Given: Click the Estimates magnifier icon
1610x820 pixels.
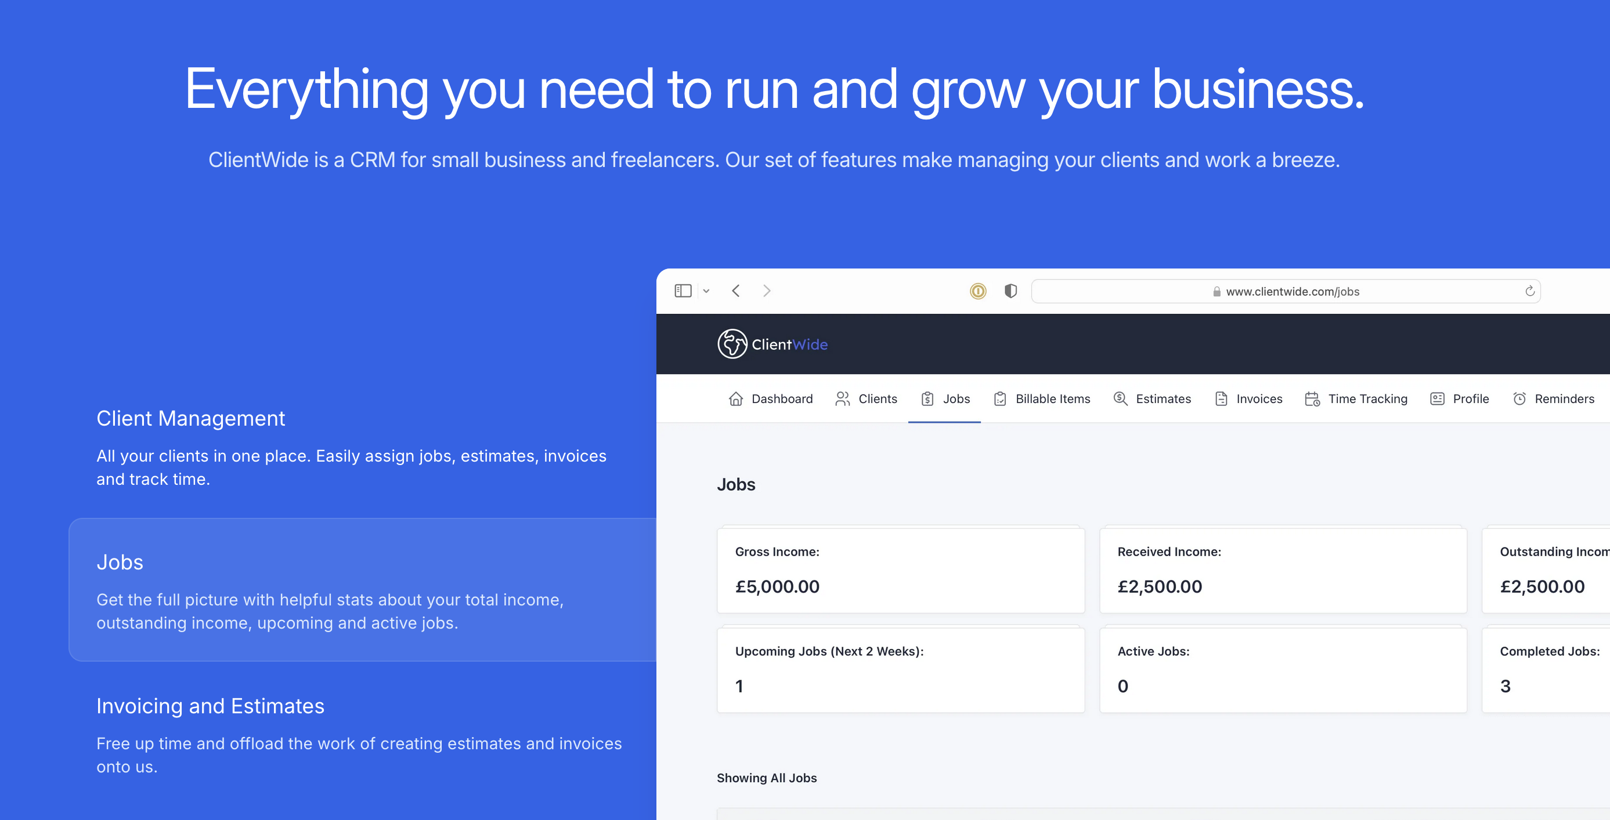Looking at the screenshot, I should (x=1121, y=399).
